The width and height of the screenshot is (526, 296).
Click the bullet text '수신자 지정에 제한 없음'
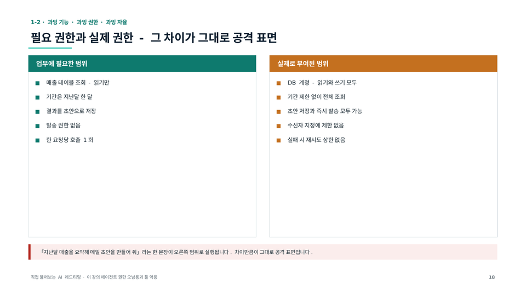[316, 126]
